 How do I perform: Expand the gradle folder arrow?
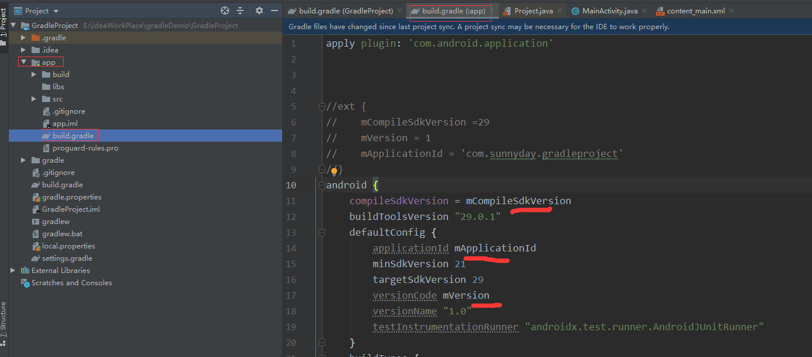(23, 160)
